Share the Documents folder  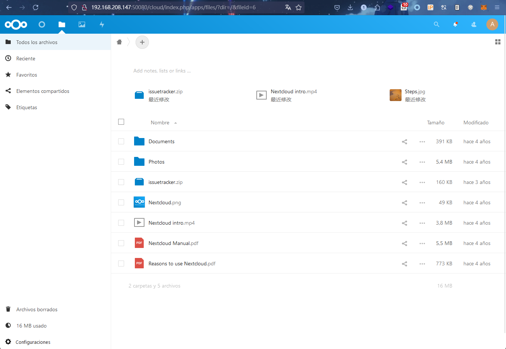tap(405, 141)
